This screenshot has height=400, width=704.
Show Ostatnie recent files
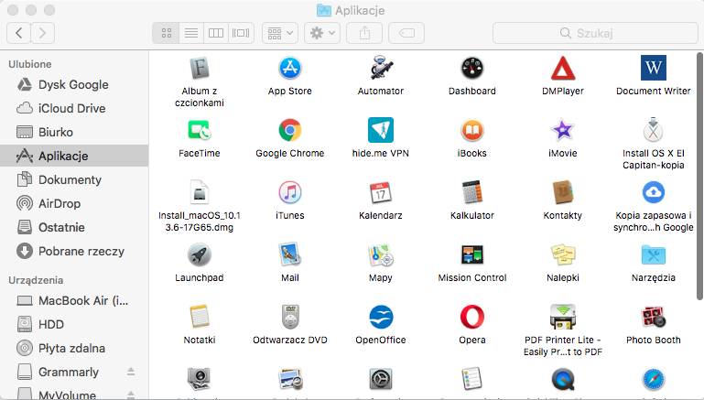(74, 227)
